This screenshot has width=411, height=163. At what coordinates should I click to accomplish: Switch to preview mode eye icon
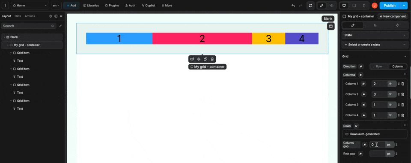pyautogui.click(x=331, y=6)
